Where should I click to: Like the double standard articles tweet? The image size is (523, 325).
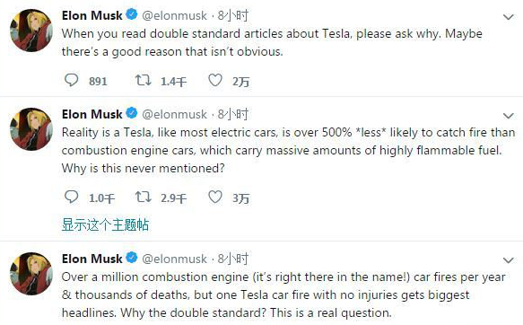click(215, 80)
